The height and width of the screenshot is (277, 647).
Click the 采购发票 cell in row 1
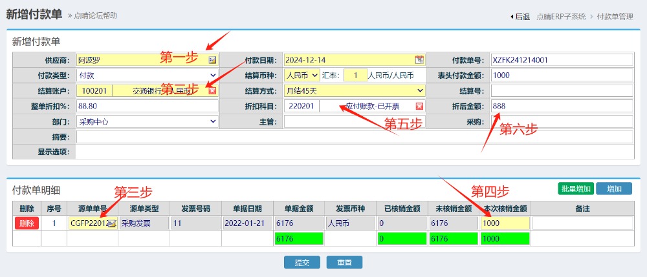144,223
